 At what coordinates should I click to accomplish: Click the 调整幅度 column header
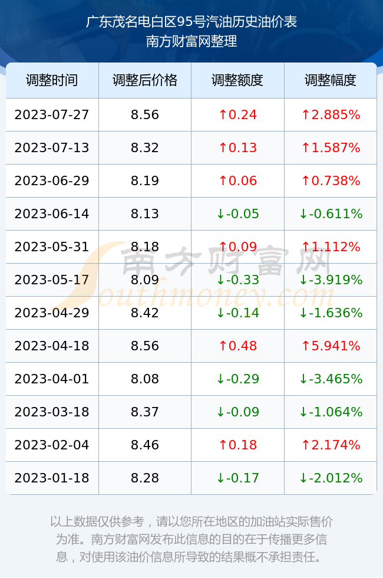331,80
